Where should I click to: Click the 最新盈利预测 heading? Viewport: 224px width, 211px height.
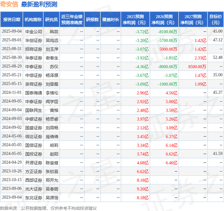(x=39, y=4)
